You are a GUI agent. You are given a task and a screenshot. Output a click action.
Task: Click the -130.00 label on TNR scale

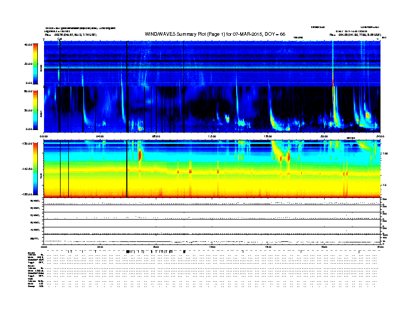click(x=27, y=143)
